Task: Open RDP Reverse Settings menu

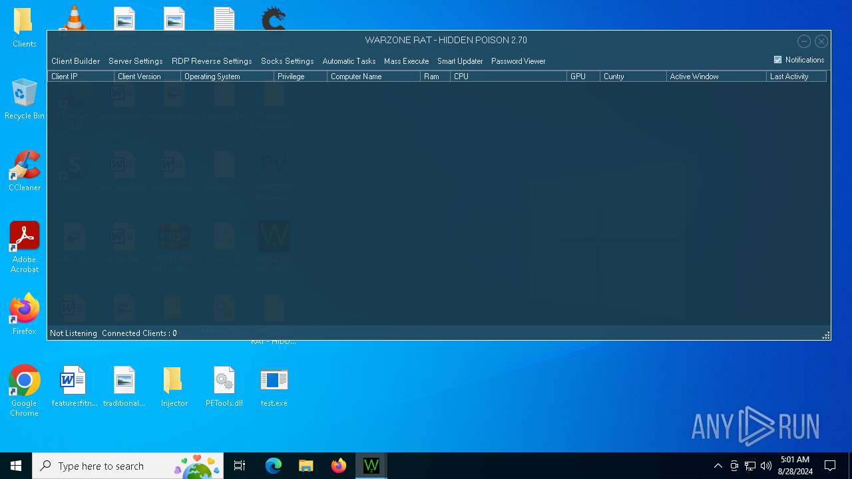Action: tap(212, 61)
